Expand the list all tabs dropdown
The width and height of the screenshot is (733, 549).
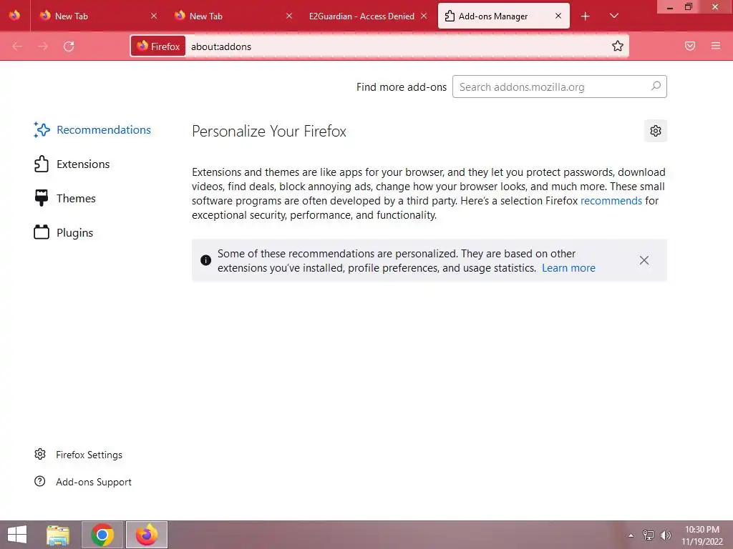(614, 16)
